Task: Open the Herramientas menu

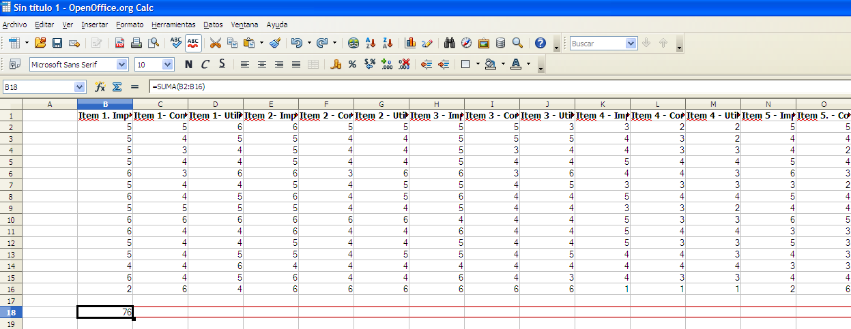Action: click(173, 25)
